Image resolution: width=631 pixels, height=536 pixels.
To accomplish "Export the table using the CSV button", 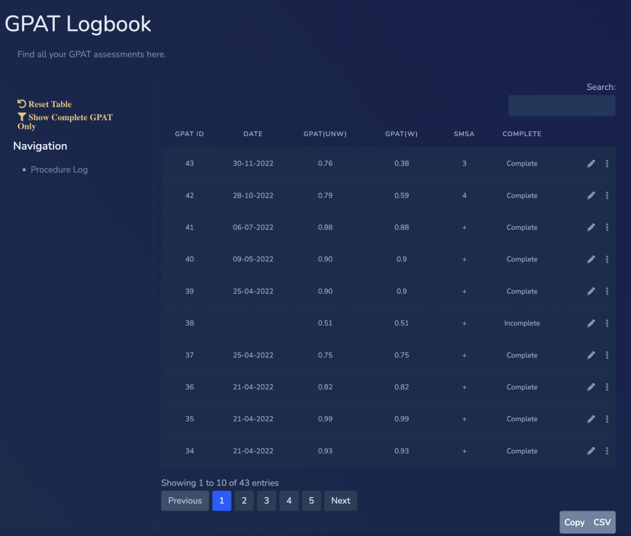I will point(603,522).
